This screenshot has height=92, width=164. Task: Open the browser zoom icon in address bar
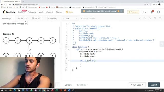(x=148, y=4)
